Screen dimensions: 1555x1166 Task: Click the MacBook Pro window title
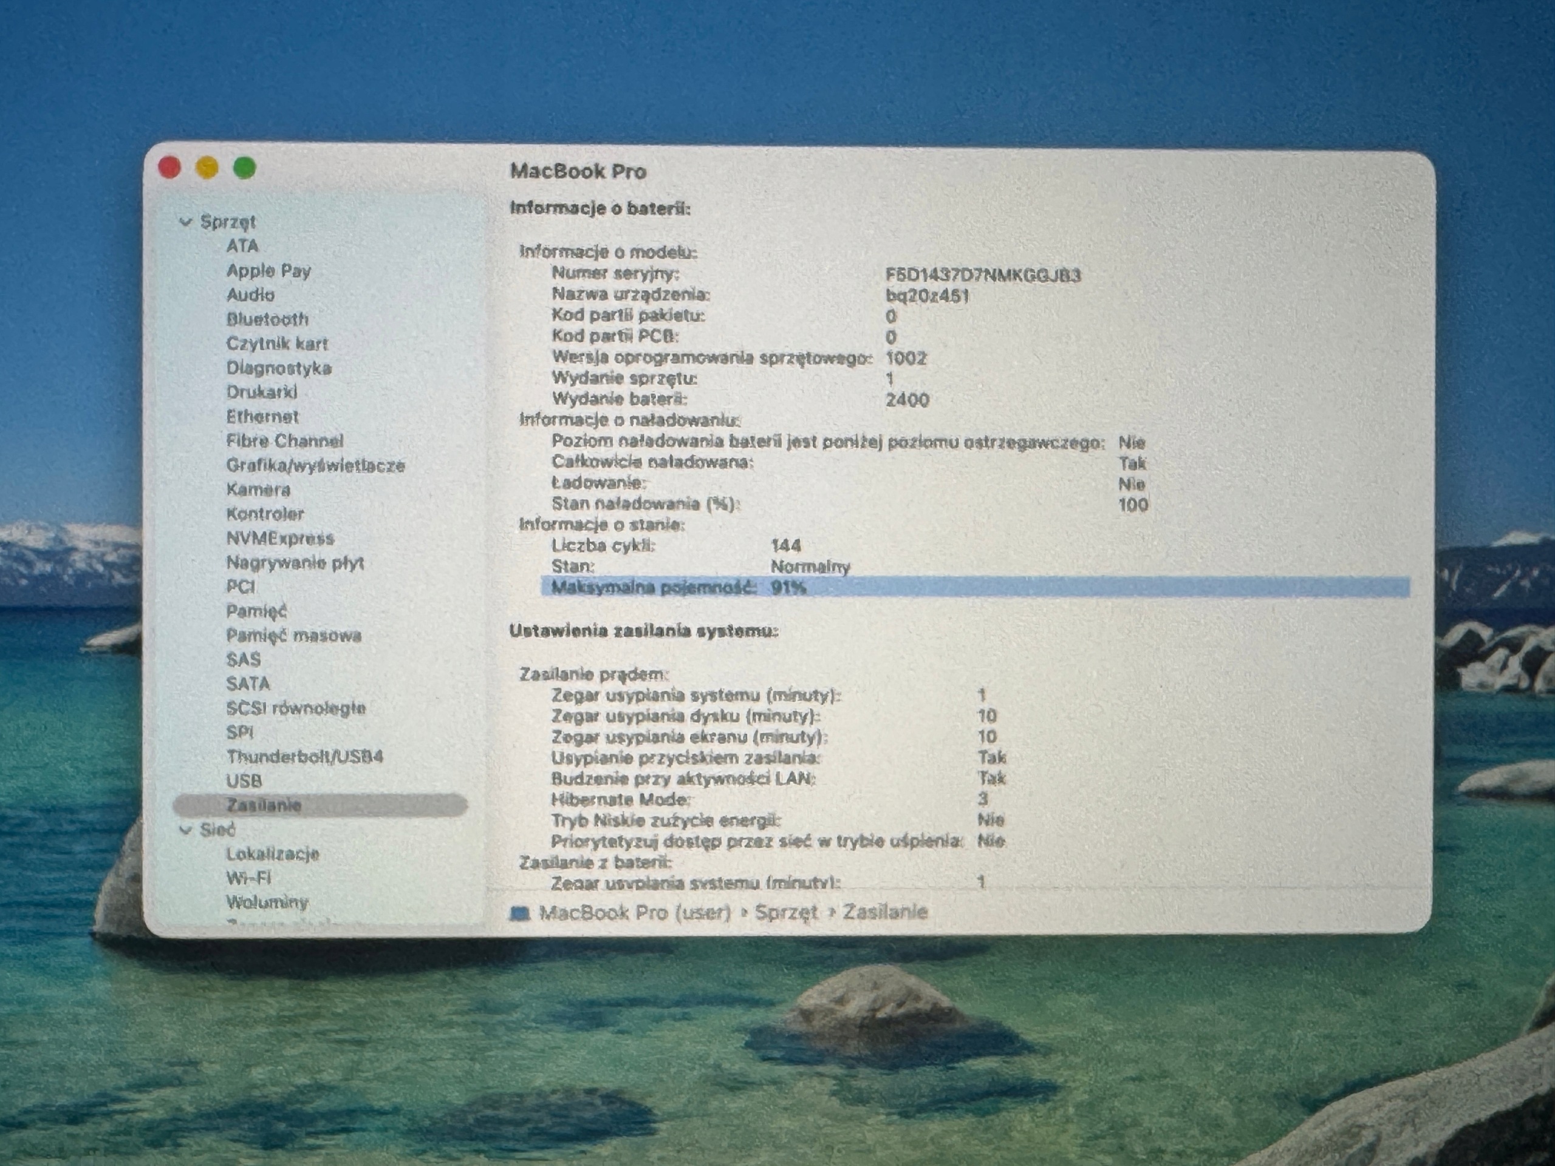point(578,171)
